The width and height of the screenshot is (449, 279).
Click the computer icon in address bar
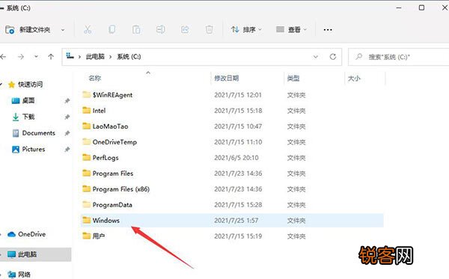(x=70, y=56)
